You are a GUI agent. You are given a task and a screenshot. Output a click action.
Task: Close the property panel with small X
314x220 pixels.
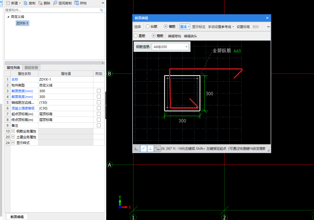103,63
